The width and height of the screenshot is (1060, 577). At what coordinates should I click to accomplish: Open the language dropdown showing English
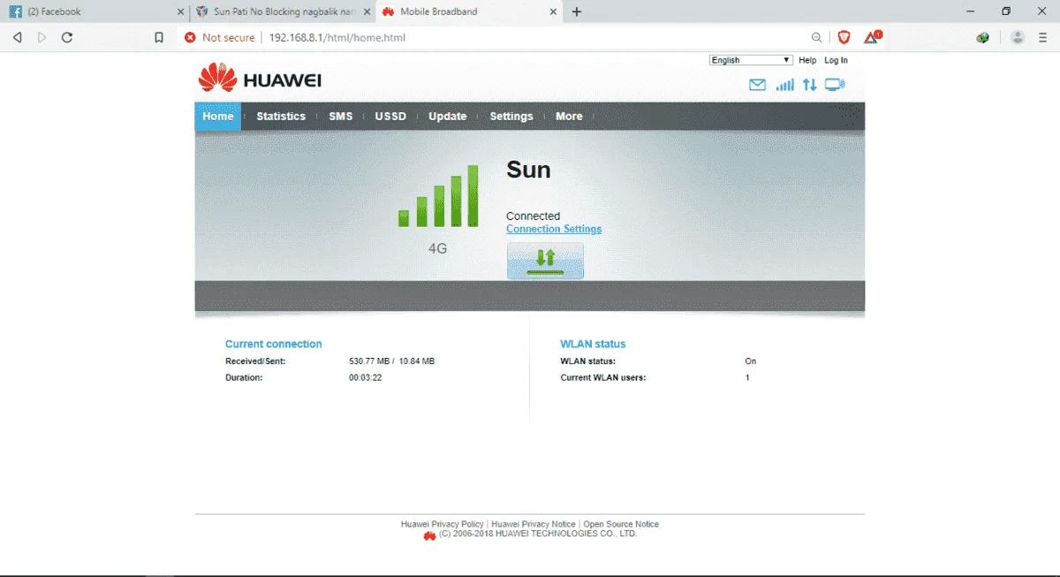pos(751,60)
